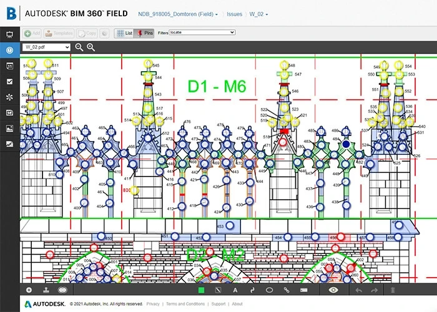This screenshot has height=312, width=437.
Task: Click the Copy button
Action: [x=87, y=34]
